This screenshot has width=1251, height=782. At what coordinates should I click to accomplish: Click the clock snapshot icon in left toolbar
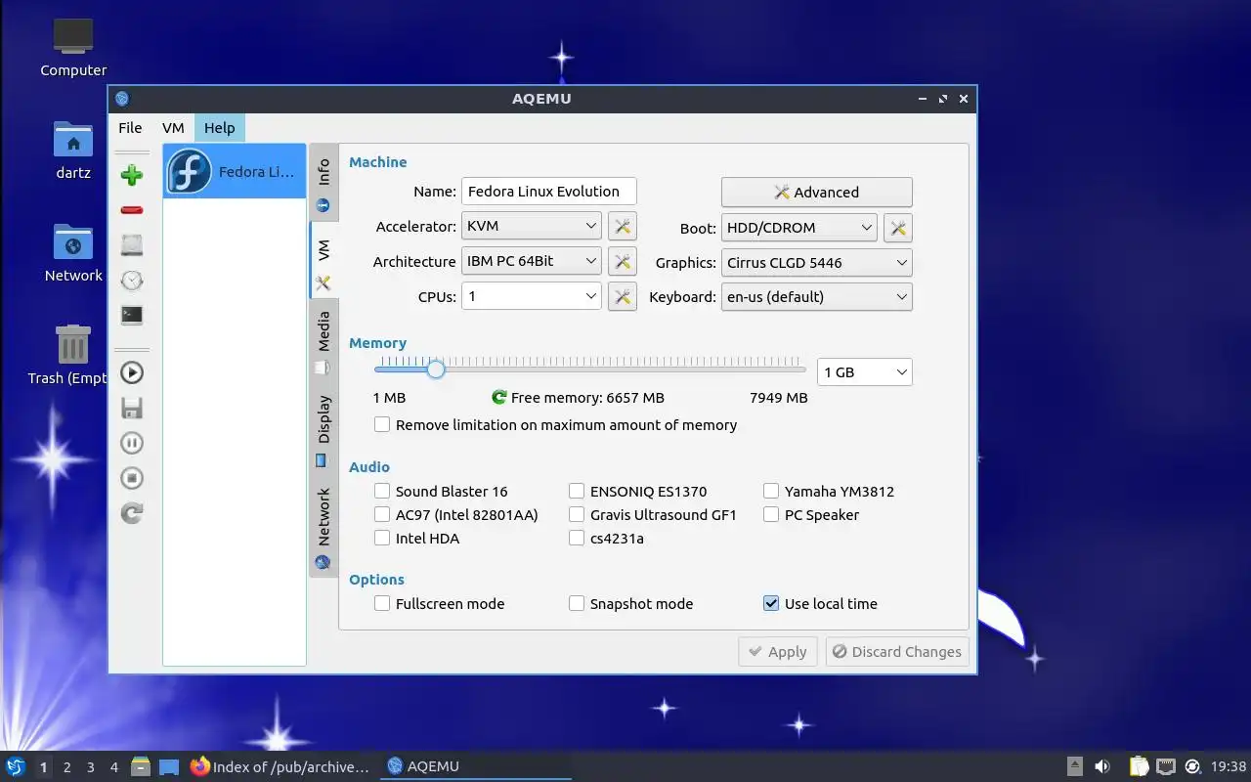point(132,281)
